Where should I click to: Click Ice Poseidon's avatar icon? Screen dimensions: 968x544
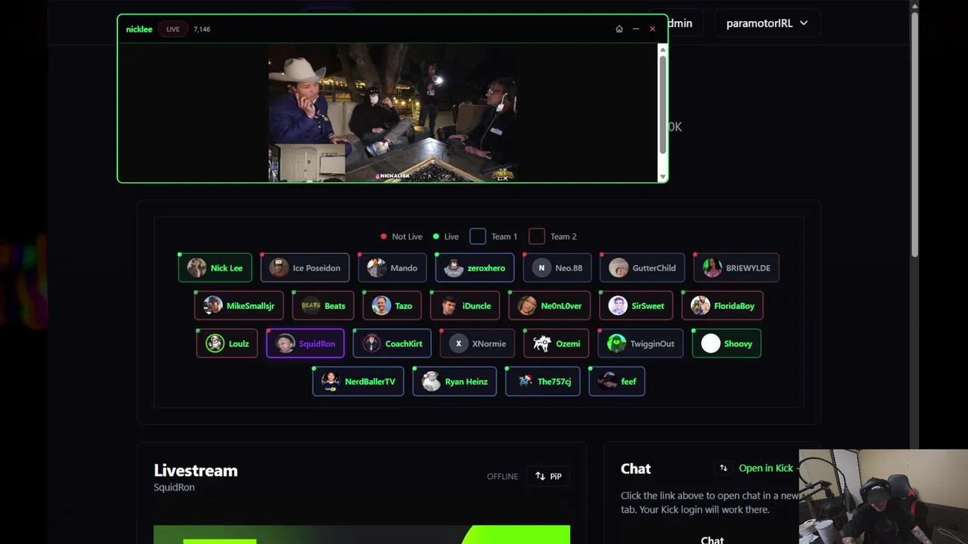279,268
